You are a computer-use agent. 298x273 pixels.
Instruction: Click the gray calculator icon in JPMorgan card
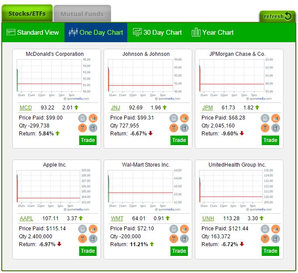point(275,128)
